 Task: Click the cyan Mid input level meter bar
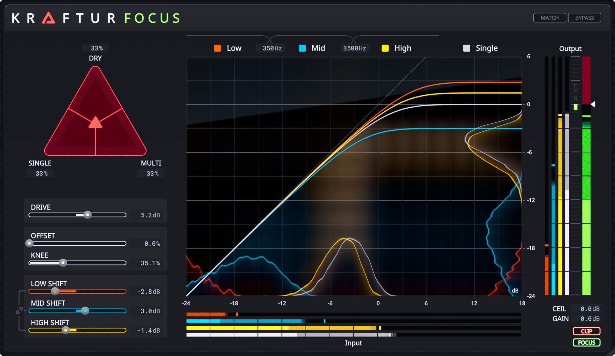click(353, 321)
